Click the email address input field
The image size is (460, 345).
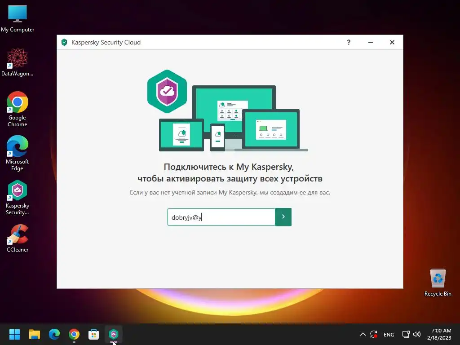pyautogui.click(x=221, y=217)
